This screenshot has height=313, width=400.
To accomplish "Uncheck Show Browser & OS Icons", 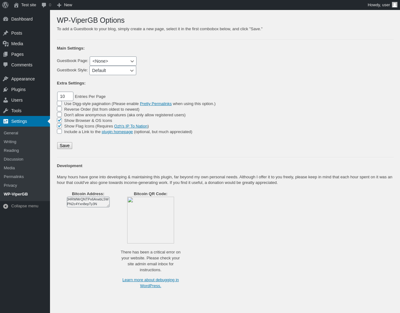I will (59, 120).
